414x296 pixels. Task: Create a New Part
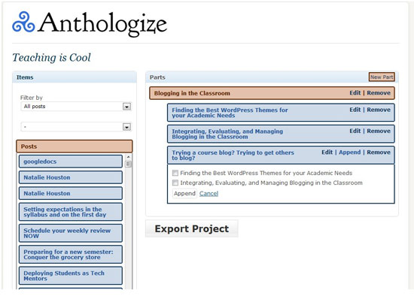click(382, 77)
